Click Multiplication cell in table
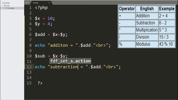Screen dimensions: 178x100 [x=147, y=30]
